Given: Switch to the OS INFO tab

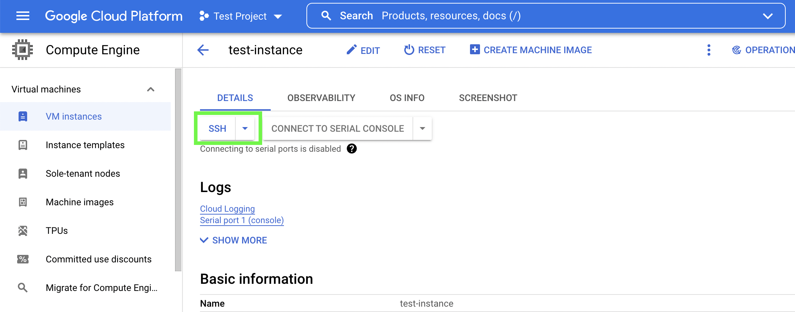Looking at the screenshot, I should click(x=407, y=98).
